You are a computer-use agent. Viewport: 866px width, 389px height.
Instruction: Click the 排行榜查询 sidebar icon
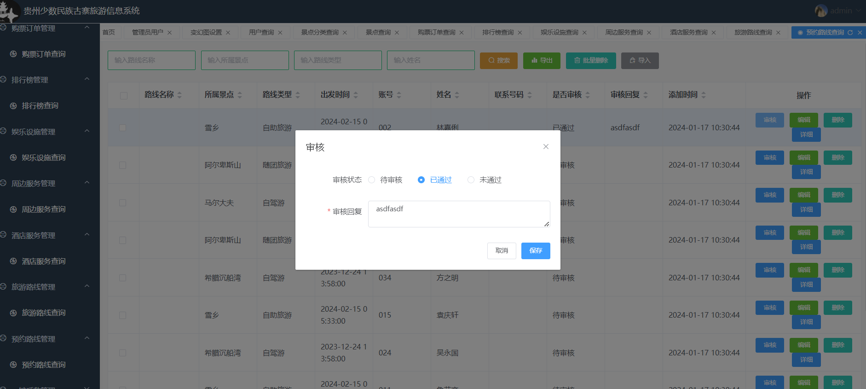[x=13, y=106]
